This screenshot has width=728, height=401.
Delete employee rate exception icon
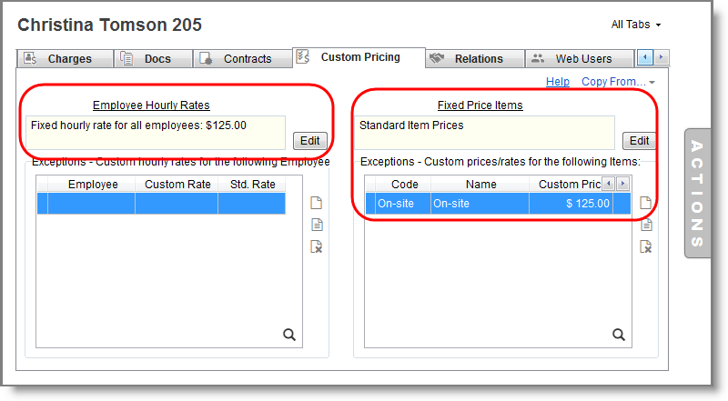point(317,246)
